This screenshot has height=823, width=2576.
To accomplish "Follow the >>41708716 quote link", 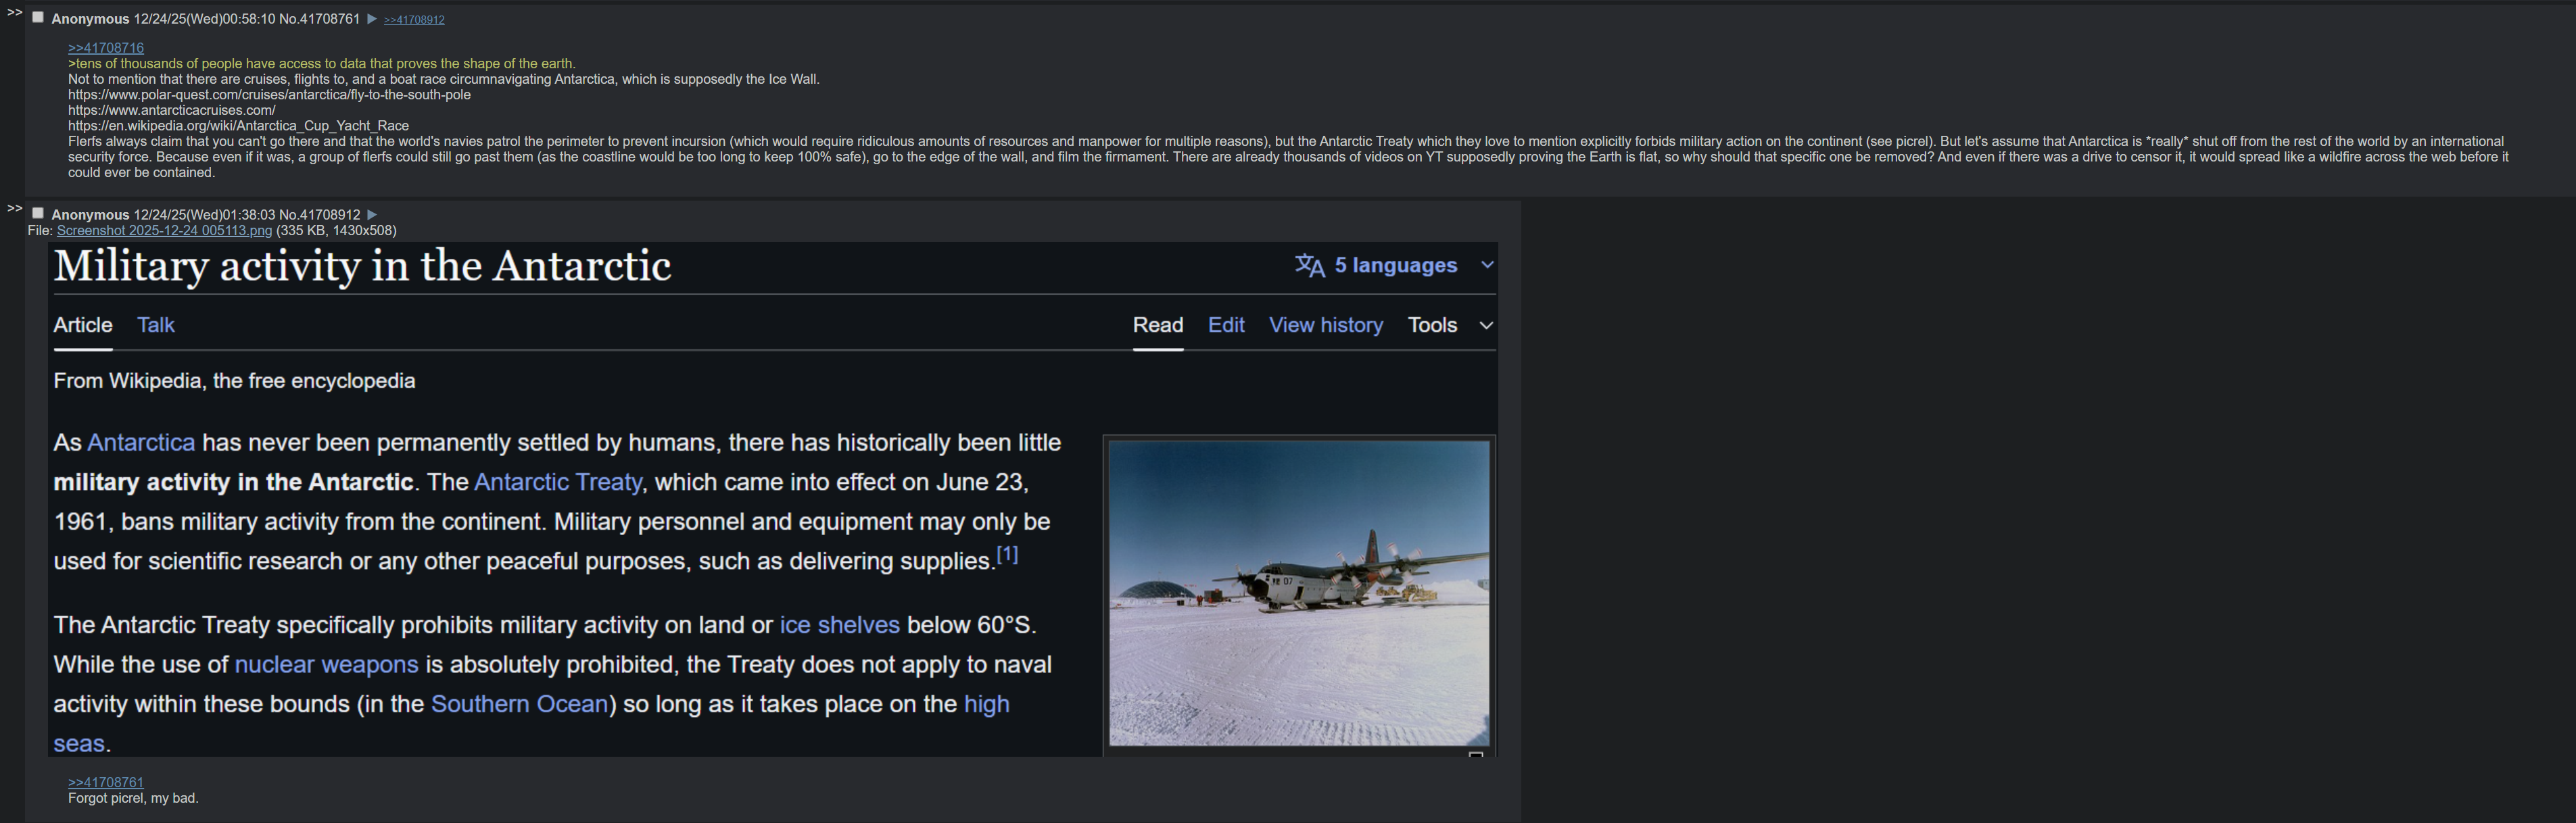I will [106, 48].
